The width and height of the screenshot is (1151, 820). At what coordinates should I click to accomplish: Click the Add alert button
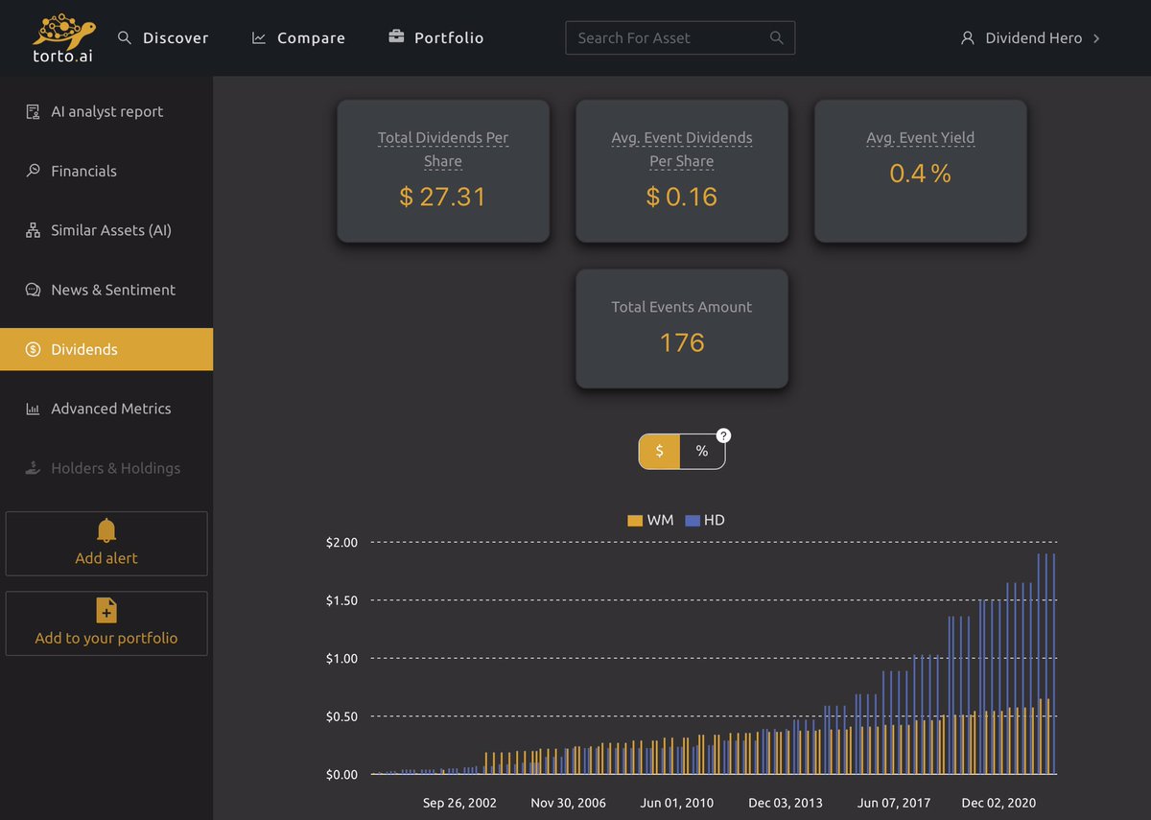(106, 543)
